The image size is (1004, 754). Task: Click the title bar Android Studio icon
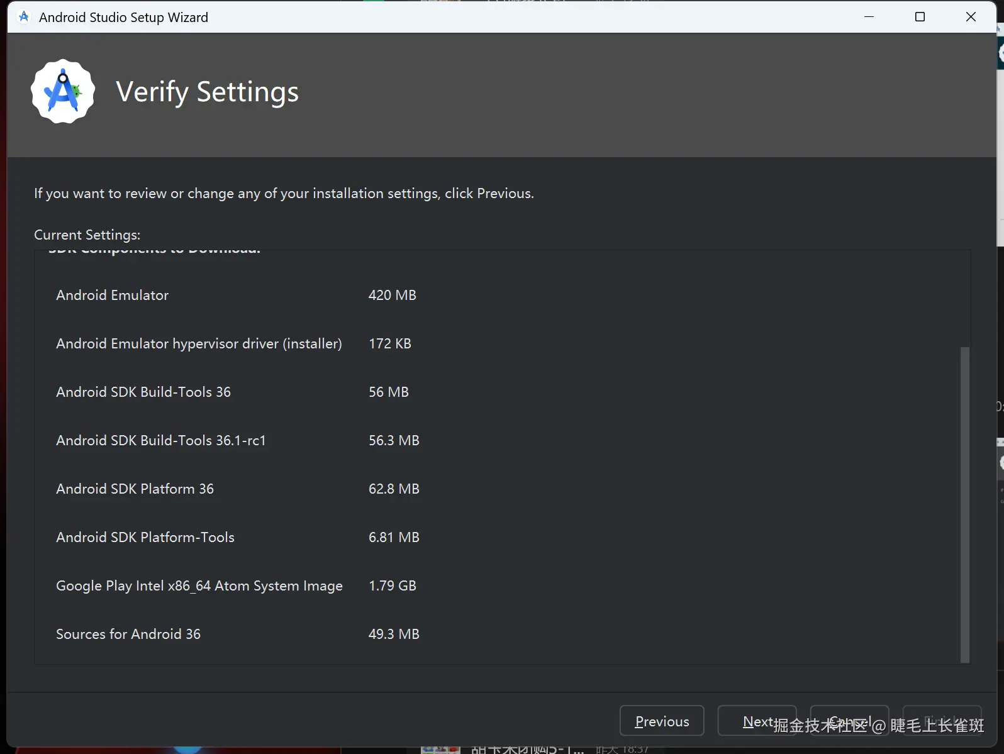tap(24, 17)
